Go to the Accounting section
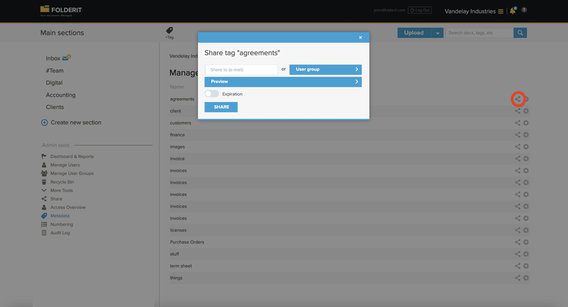Screen dimensions: 568x307 click(60, 95)
